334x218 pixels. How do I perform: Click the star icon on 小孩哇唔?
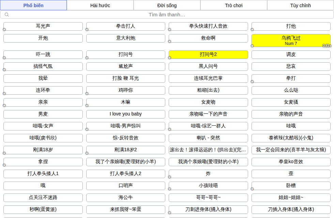(x=170, y=189)
